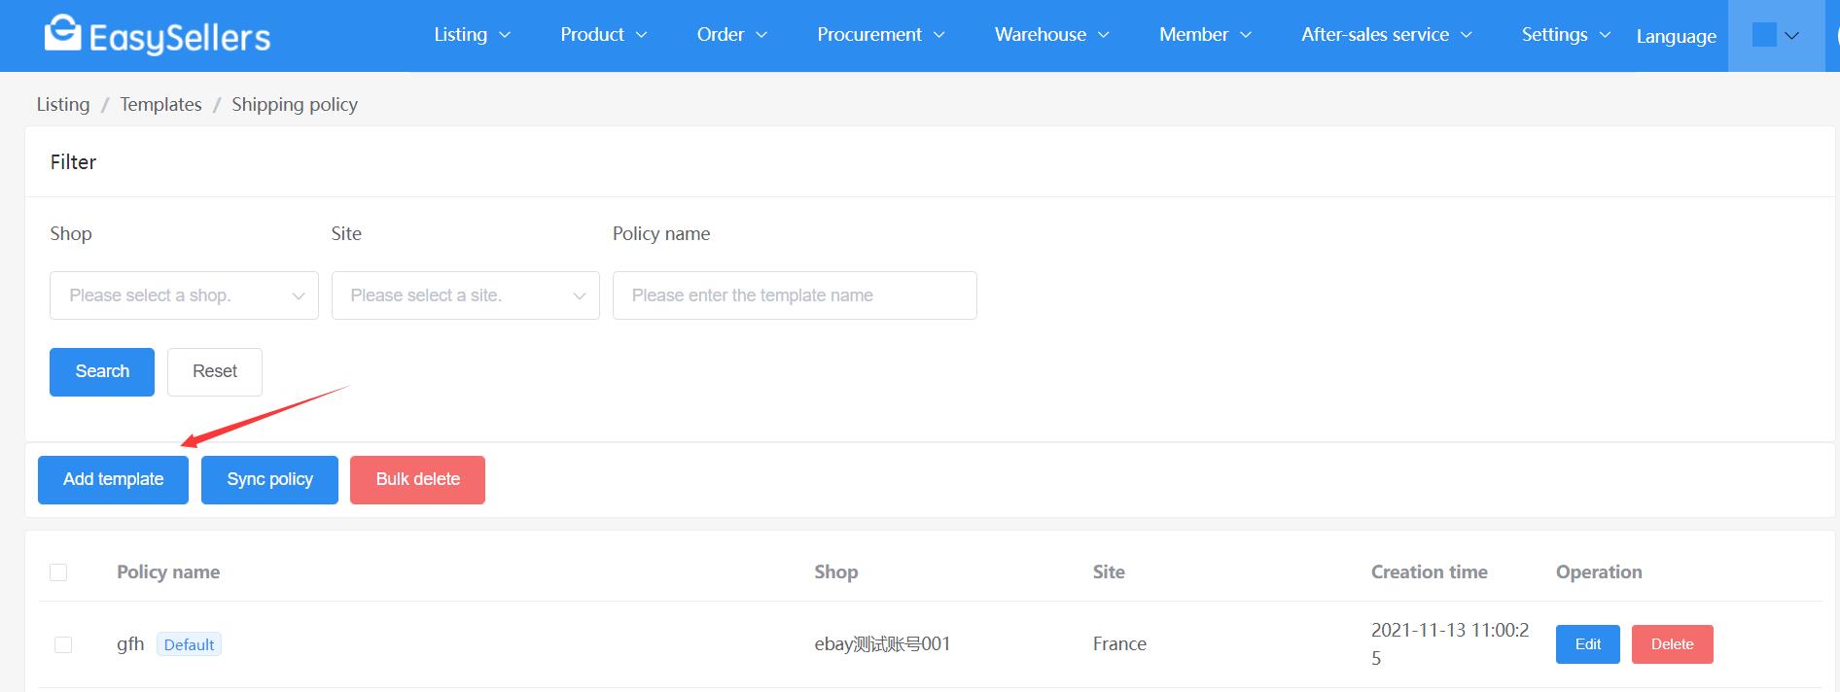This screenshot has width=1840, height=692.
Task: Go to Listing breadcrumb
Action: [63, 104]
